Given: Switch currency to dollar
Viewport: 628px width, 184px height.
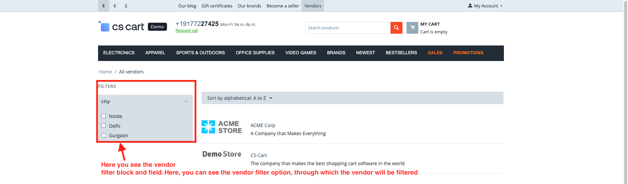Looking at the screenshot, I should (103, 6).
